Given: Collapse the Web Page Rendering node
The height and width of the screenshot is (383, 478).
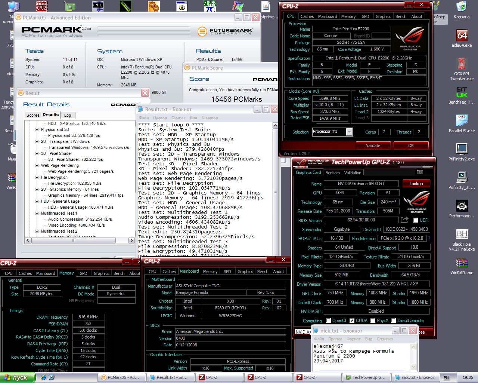Looking at the screenshot, I should click(37, 165).
